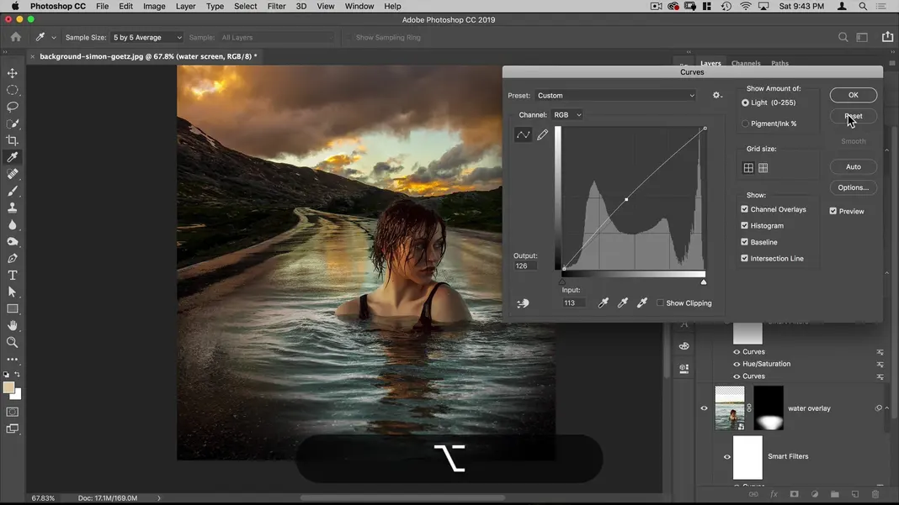899x505 pixels.
Task: Select the Brush tool
Action: coord(12,191)
